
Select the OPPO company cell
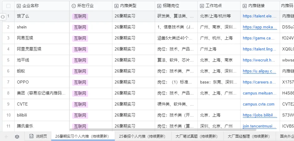(42, 82)
